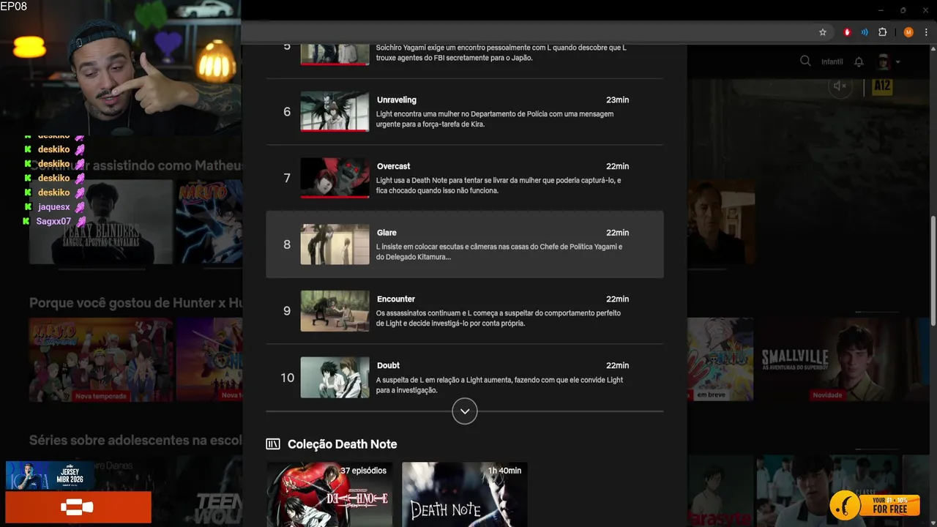This screenshot has width=937, height=527.
Task: Open the browser extensions puzzle menu
Action: (x=882, y=32)
